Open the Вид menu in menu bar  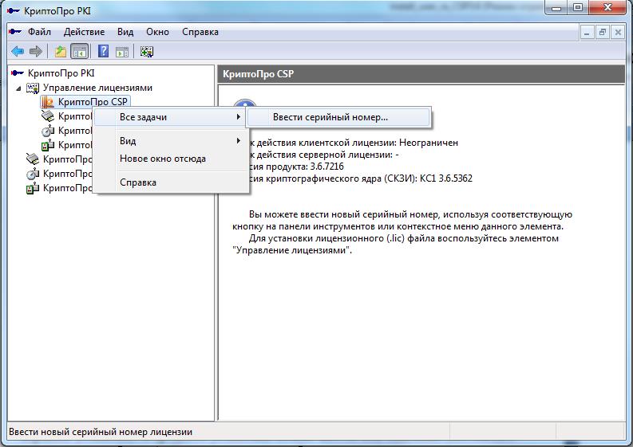click(x=125, y=32)
